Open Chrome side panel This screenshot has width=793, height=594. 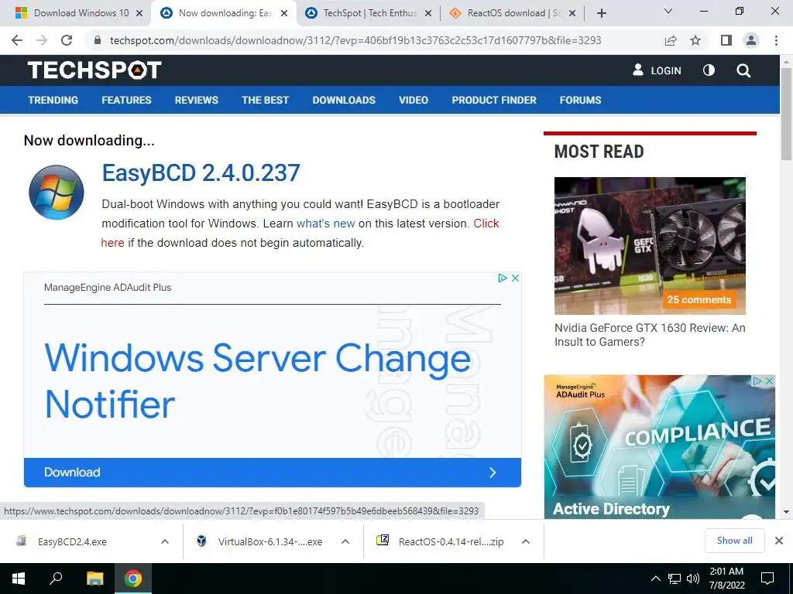click(726, 40)
